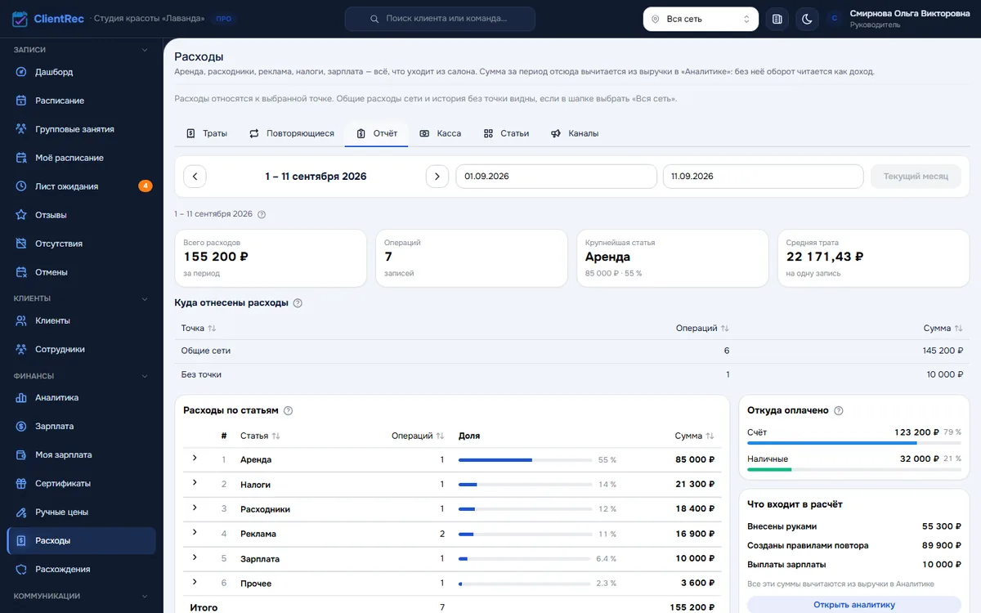This screenshot has height=613, width=981.
Task: Click the Открыть аналитику button
Action: click(x=854, y=605)
